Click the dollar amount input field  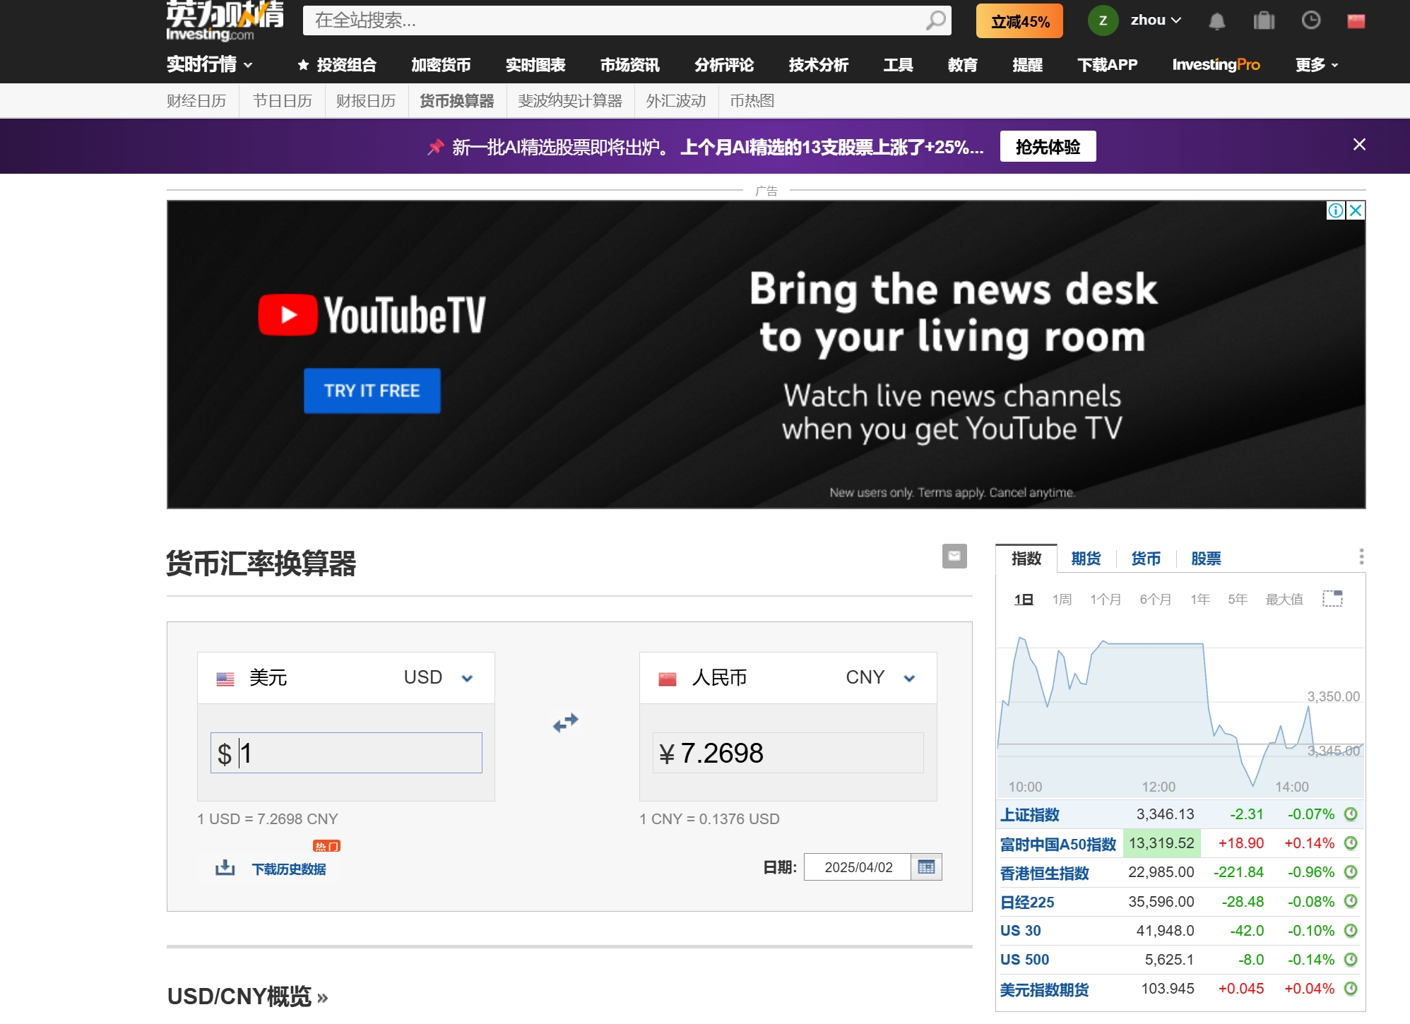(345, 753)
